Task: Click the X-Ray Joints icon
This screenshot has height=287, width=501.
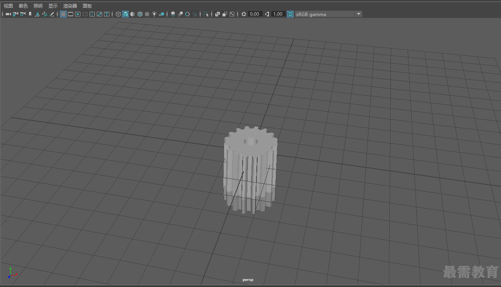Action: click(232, 14)
